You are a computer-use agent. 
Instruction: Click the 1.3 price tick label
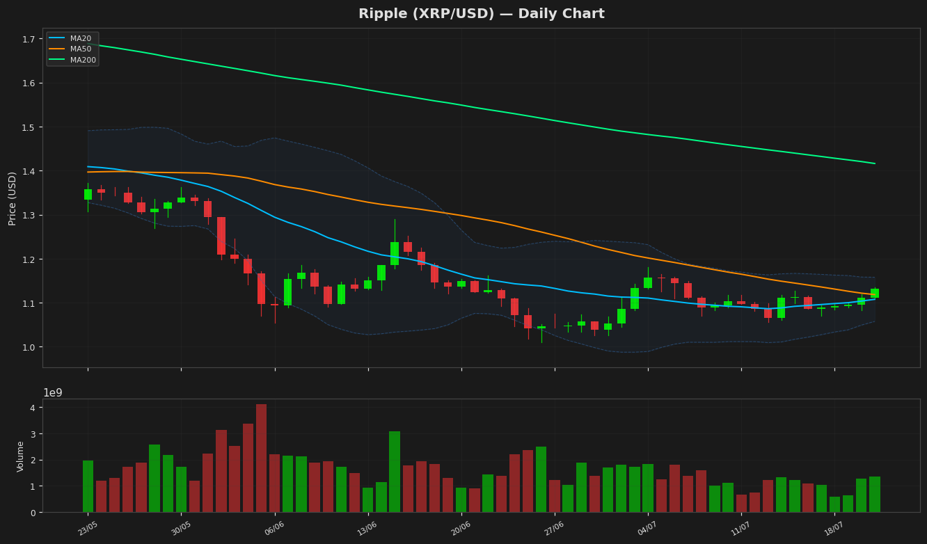pos(29,216)
